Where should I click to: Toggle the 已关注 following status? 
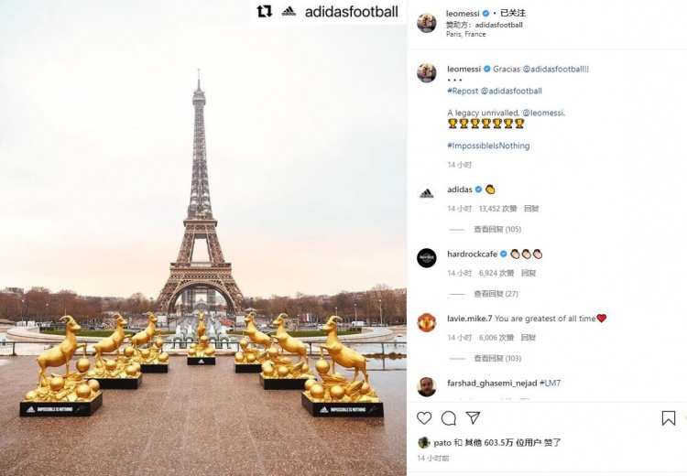point(513,13)
